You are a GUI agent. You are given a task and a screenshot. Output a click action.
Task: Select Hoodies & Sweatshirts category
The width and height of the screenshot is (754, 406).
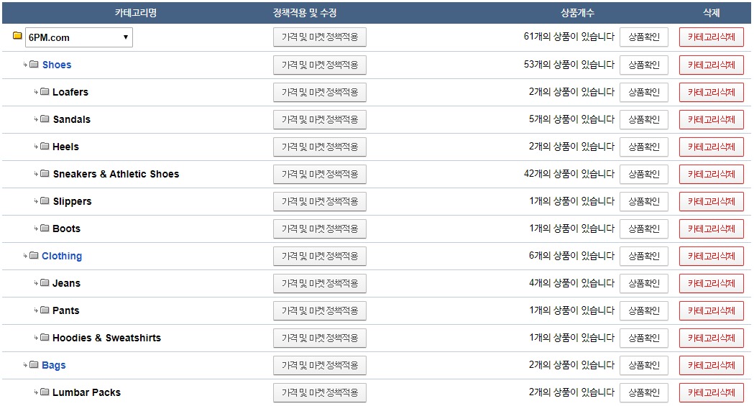coord(107,338)
